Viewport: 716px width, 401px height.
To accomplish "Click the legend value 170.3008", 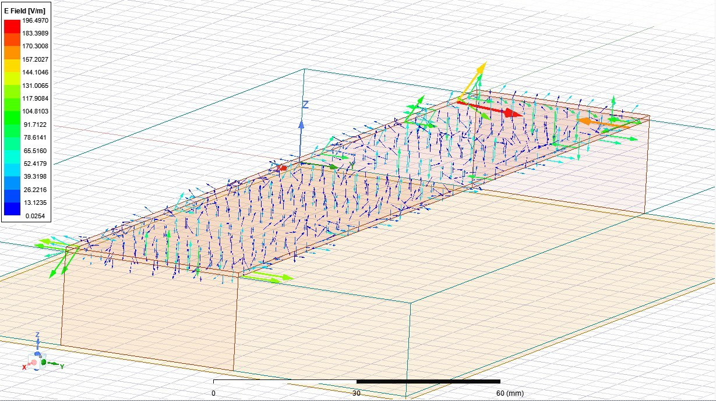I will click(36, 46).
